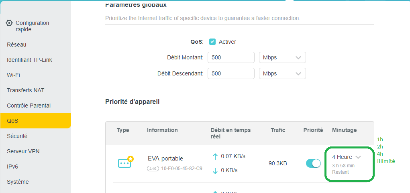Click the EVA-portable device type icon
The width and height of the screenshot is (410, 193).
coord(125,162)
